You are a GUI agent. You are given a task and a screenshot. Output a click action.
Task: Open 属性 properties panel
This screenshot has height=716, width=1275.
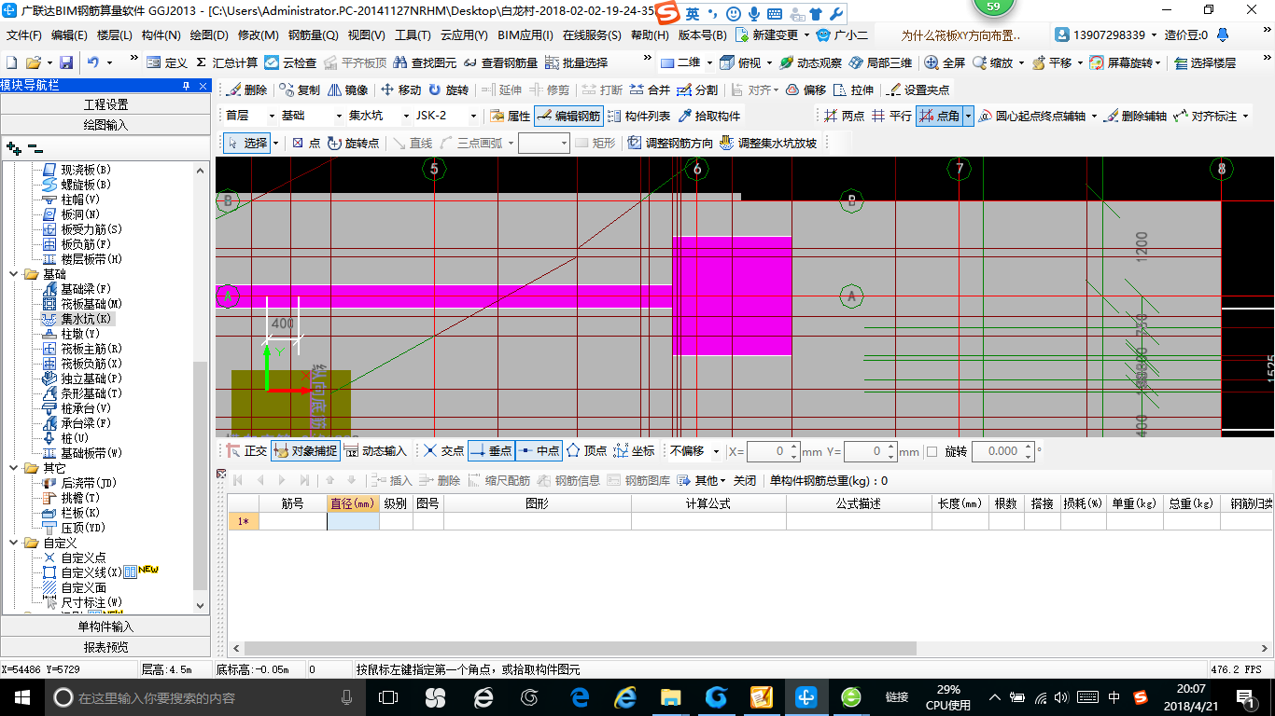pos(510,117)
